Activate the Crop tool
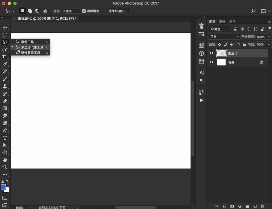This screenshot has width=272, height=209. pos(5,57)
